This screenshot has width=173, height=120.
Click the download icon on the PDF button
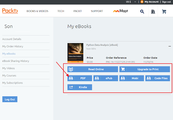coord(71,78)
